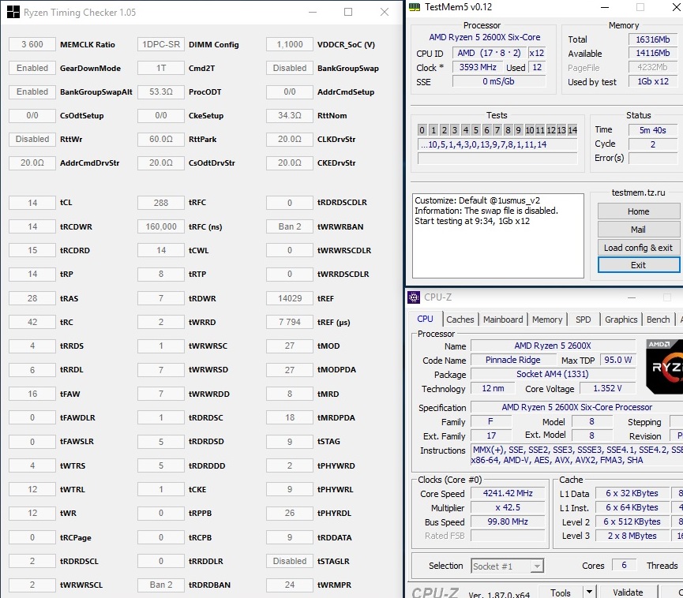Click the Ryzen Timing Checker app icon
Viewport: 683px width, 598px height.
13,12
